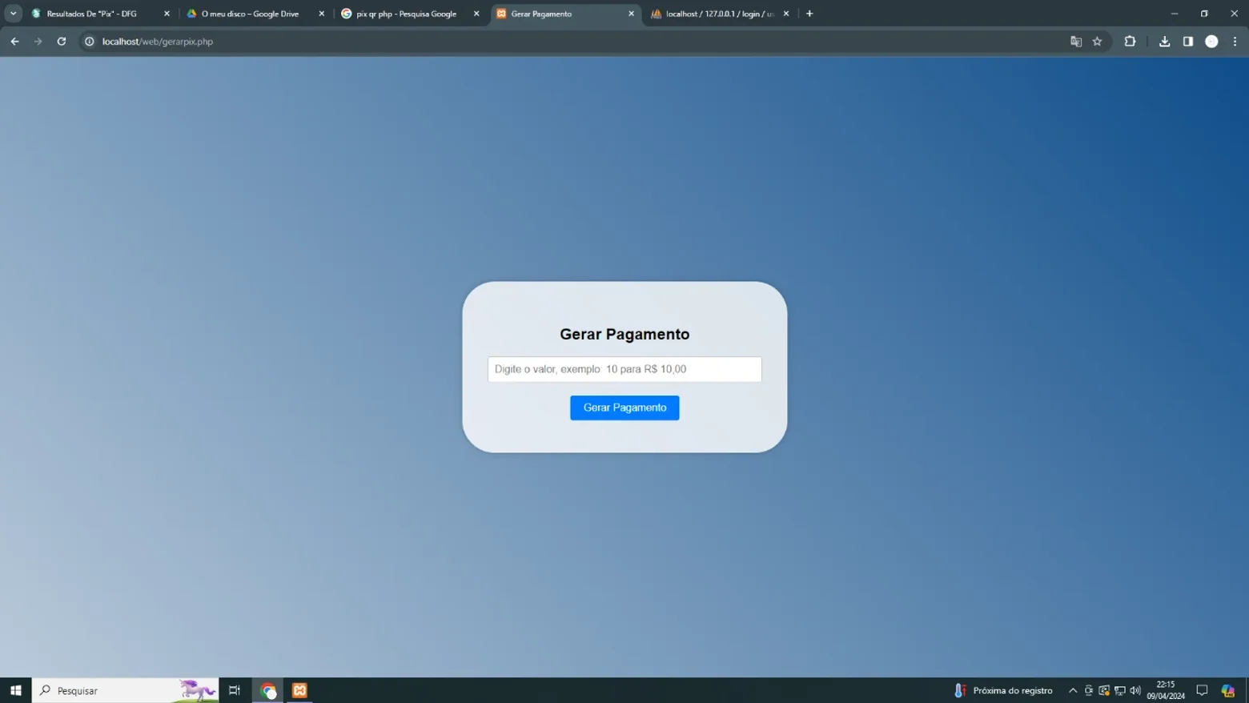Open the Chrome three-dot menu
This screenshot has height=703, width=1249.
coord(1235,42)
